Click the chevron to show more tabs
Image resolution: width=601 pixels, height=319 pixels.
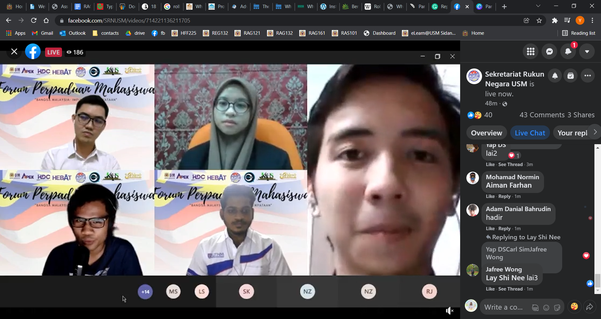click(595, 132)
